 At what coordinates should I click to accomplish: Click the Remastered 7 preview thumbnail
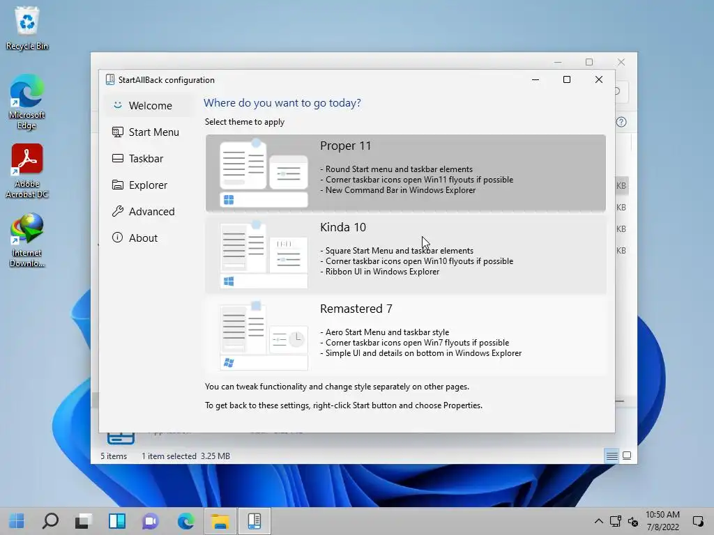point(264,336)
